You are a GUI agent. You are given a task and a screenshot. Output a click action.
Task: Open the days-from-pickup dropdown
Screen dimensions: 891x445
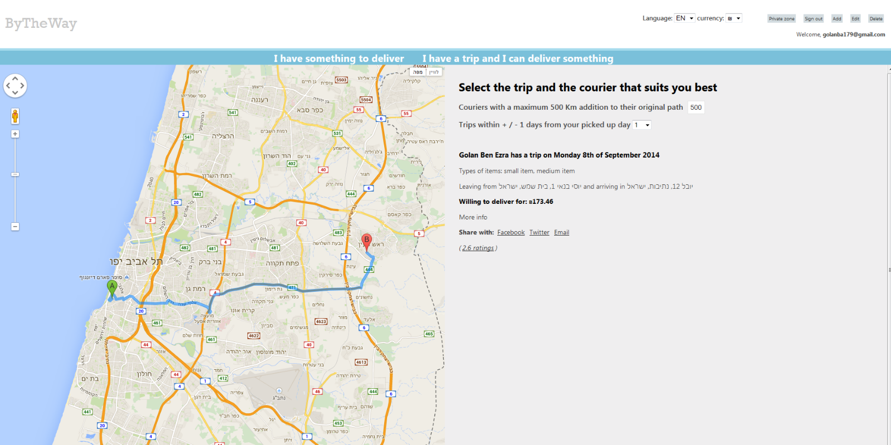(x=642, y=125)
